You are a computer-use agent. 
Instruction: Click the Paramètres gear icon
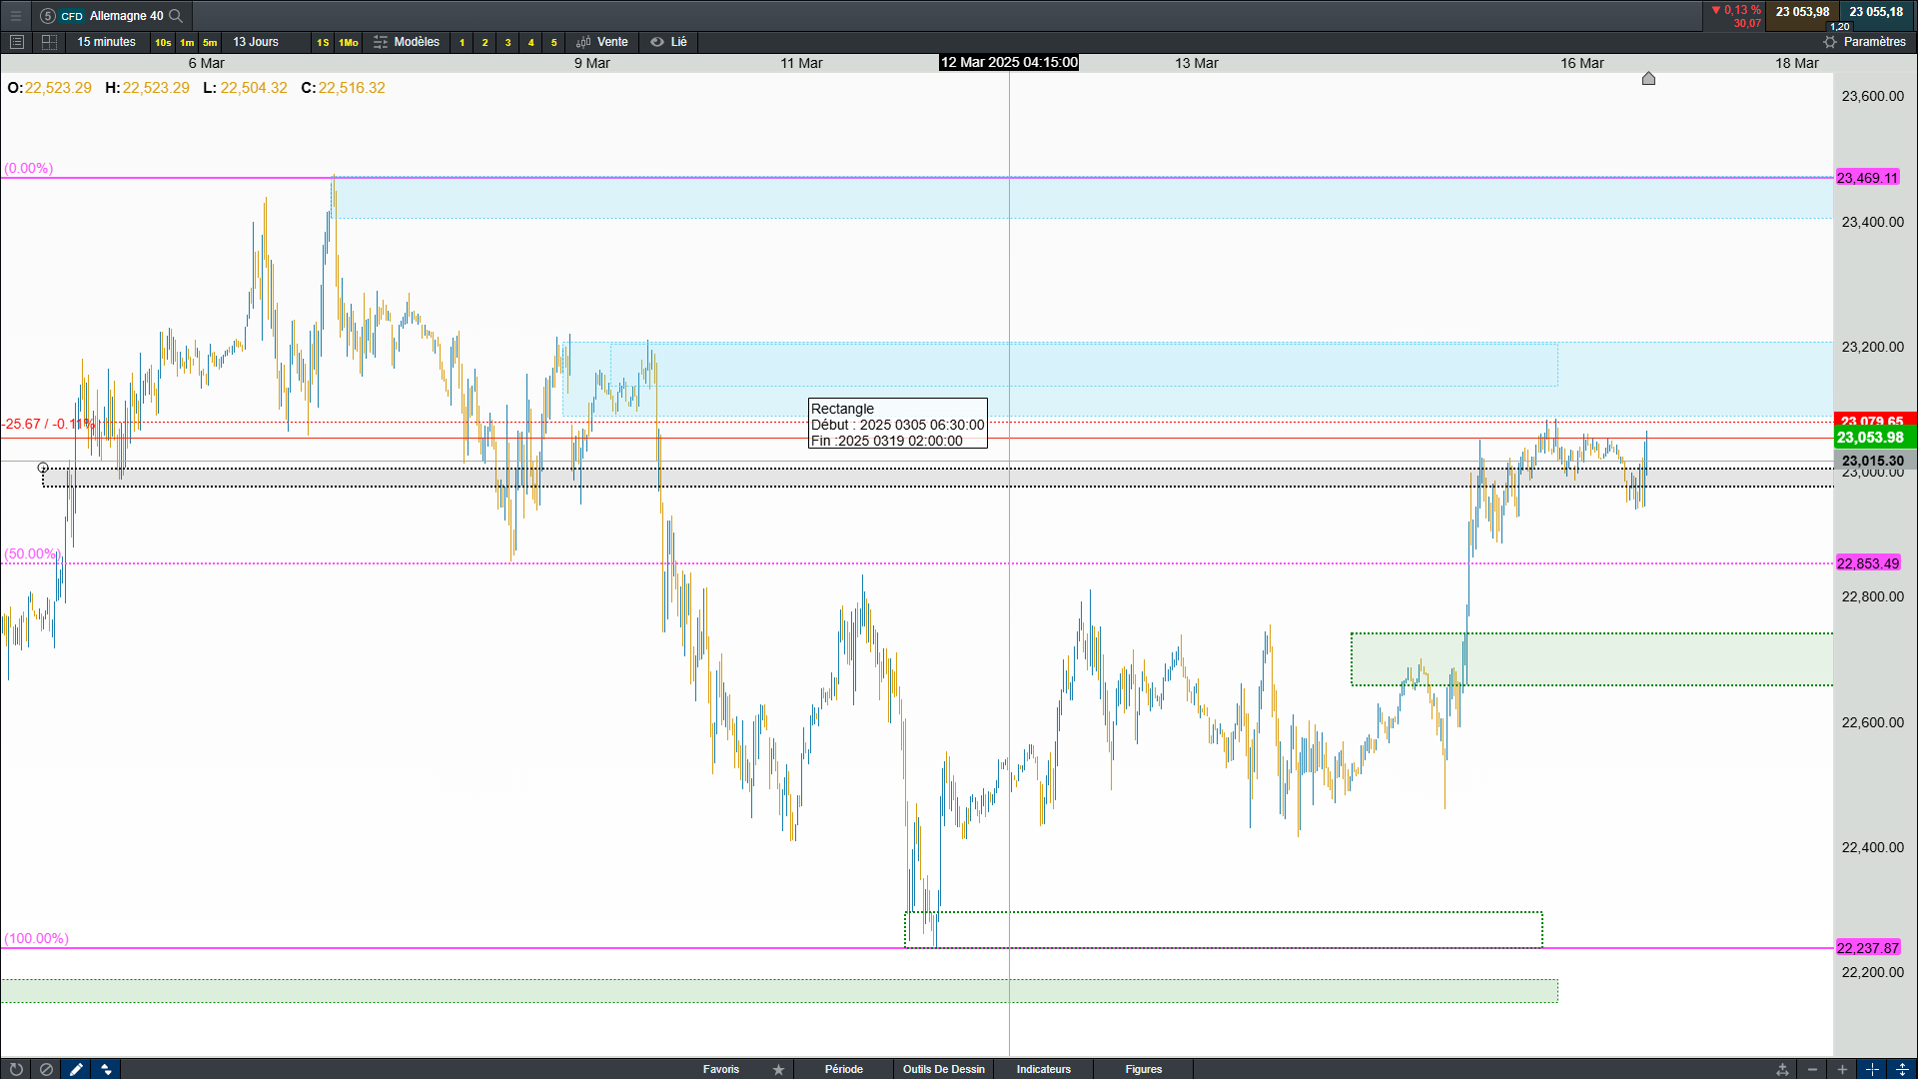[x=1830, y=42]
